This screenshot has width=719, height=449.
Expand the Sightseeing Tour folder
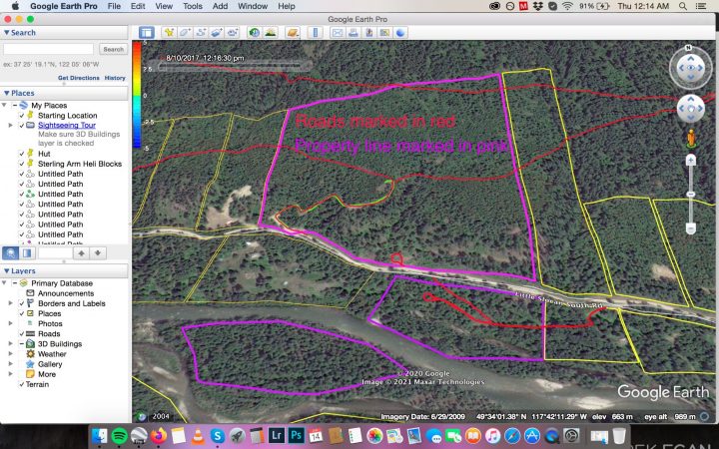coord(11,126)
